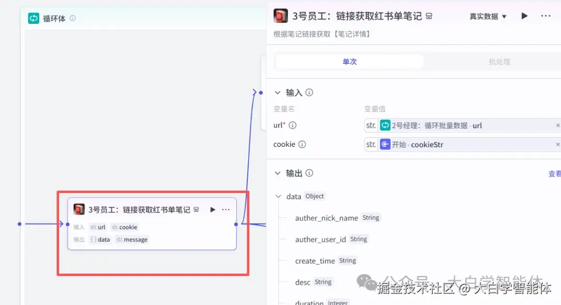Click the plugin icon on the canvas node

(x=78, y=210)
